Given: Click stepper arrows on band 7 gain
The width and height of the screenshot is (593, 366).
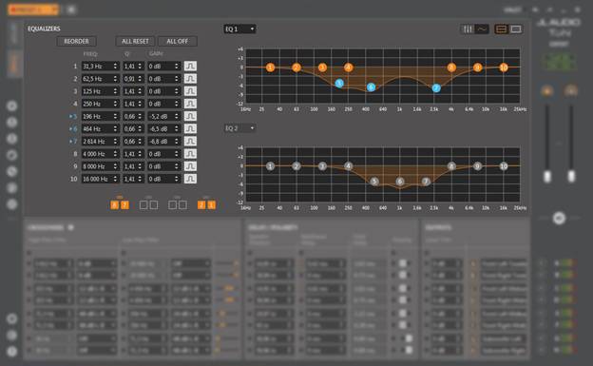Looking at the screenshot, I should coord(176,142).
